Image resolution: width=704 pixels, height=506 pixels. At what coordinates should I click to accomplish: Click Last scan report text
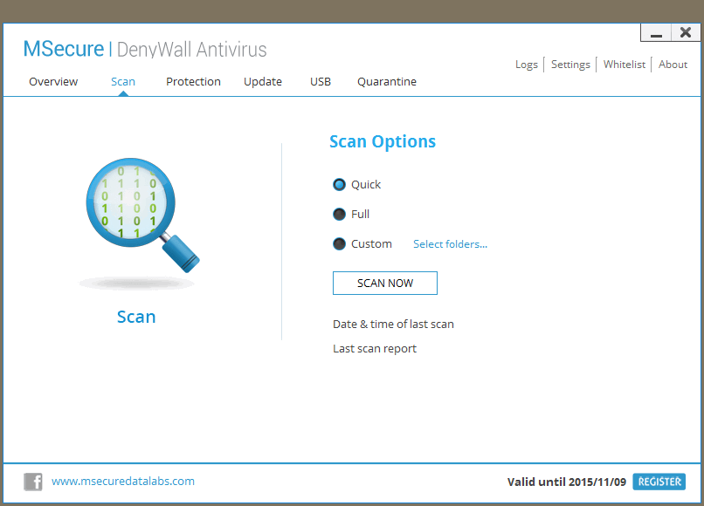click(x=375, y=349)
